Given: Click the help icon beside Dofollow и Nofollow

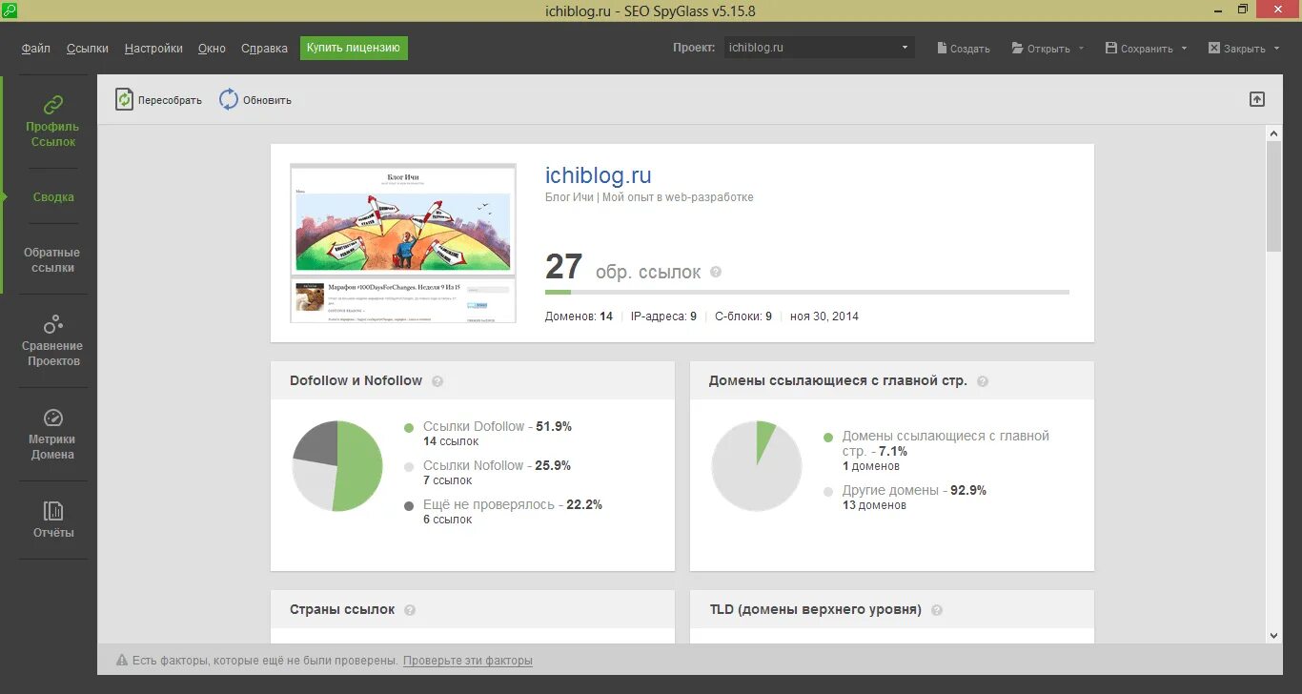Looking at the screenshot, I should (437, 381).
